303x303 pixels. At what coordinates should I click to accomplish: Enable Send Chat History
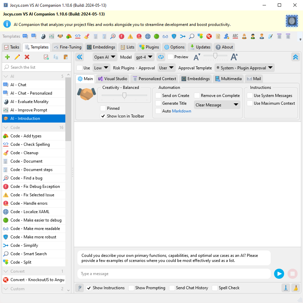coord(172,288)
